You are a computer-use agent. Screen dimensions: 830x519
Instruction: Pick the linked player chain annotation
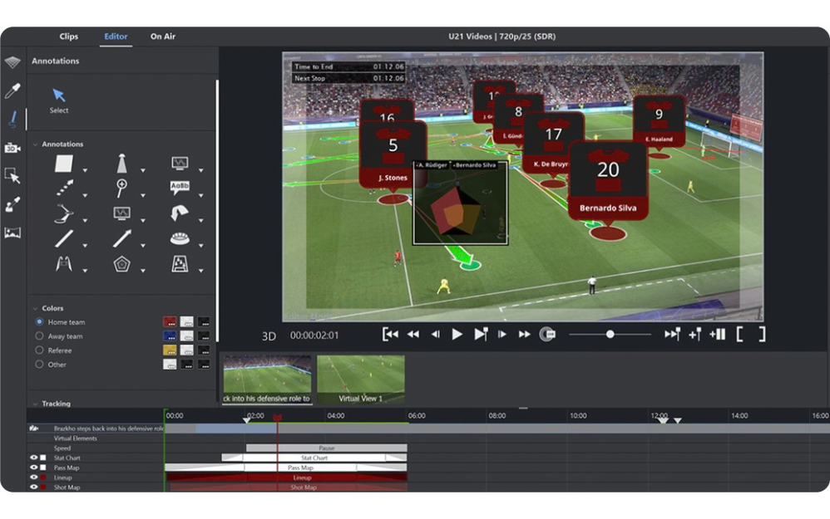click(64, 213)
